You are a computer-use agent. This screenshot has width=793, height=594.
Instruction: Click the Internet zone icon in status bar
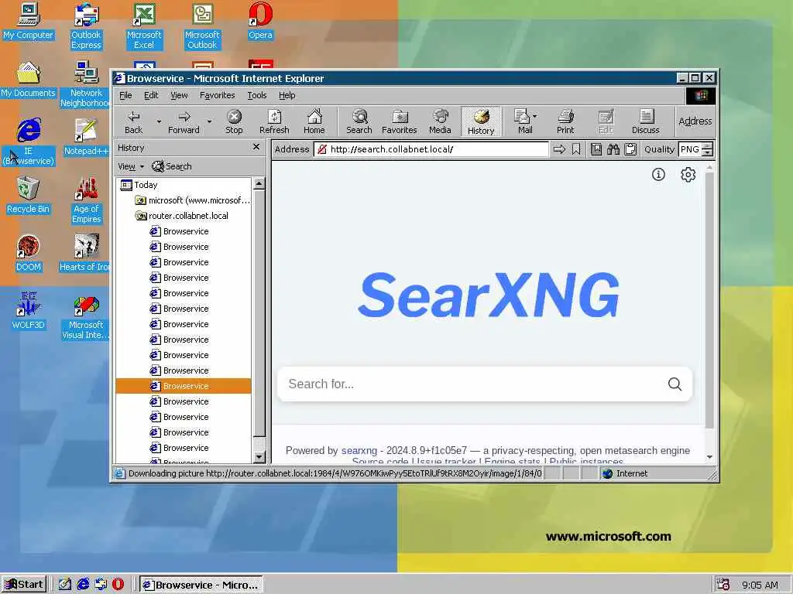(x=607, y=473)
